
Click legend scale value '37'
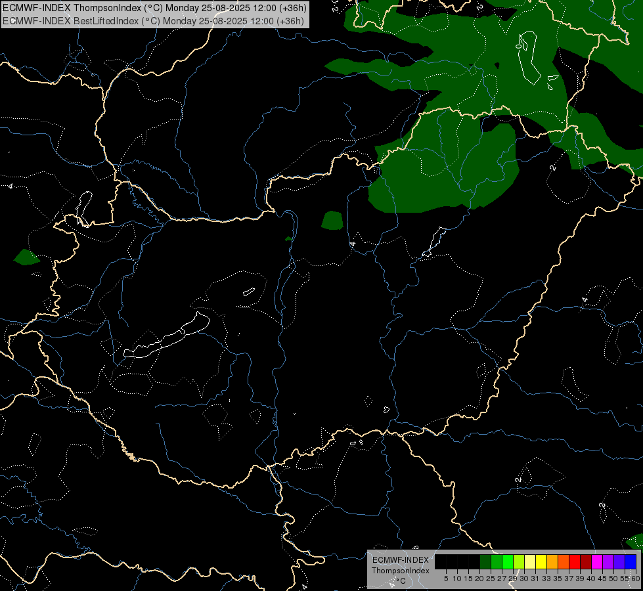click(x=569, y=579)
